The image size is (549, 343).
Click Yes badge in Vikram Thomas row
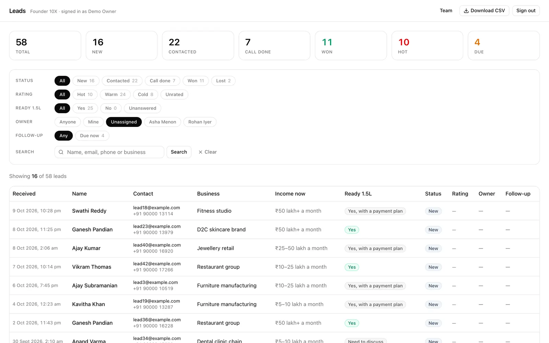[352, 267]
